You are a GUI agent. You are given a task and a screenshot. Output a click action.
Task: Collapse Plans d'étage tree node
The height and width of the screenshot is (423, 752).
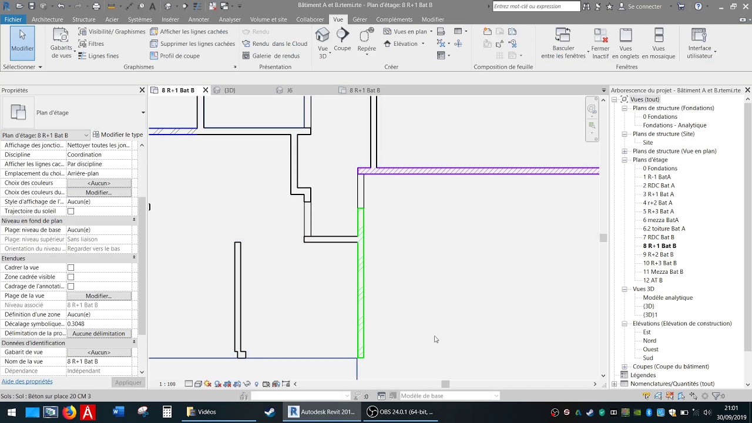(x=625, y=160)
